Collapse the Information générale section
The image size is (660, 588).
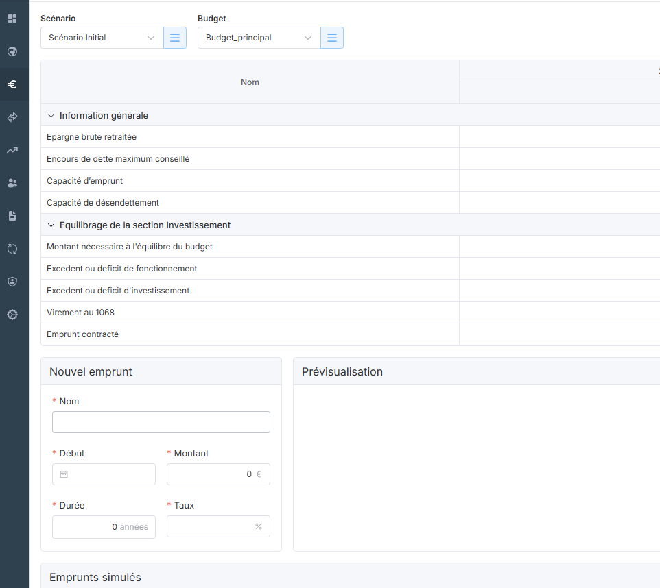(51, 115)
